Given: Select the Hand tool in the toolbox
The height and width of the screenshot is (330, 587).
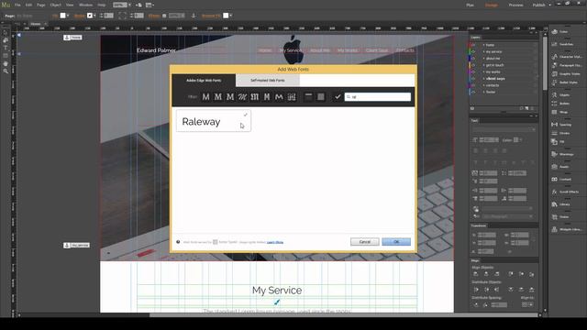Looking at the screenshot, I should point(6,63).
